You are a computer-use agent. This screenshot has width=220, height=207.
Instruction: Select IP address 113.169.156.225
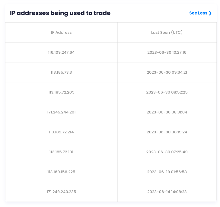tap(61, 172)
